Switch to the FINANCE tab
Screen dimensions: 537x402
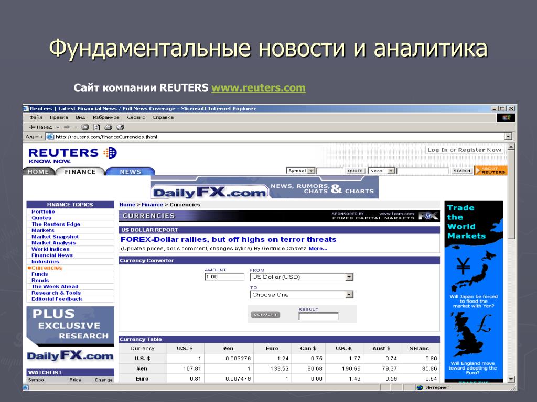[80, 172]
